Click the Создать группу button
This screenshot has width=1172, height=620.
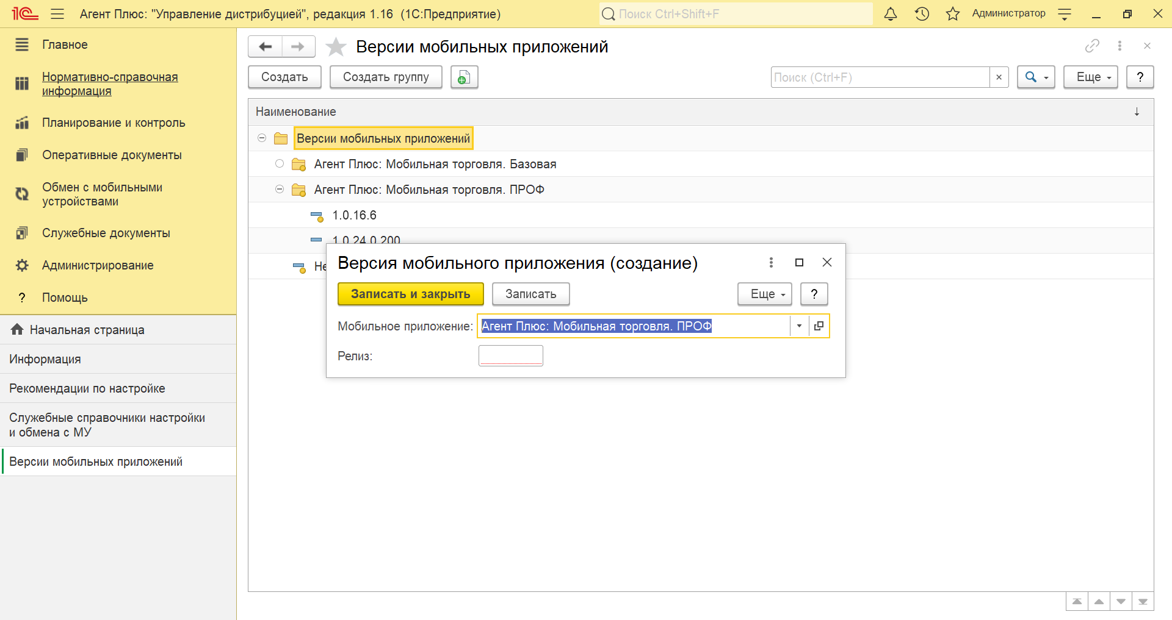tap(386, 77)
